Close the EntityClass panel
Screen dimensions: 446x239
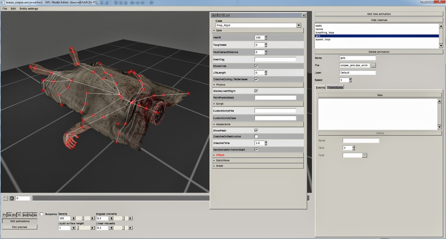click(x=304, y=15)
